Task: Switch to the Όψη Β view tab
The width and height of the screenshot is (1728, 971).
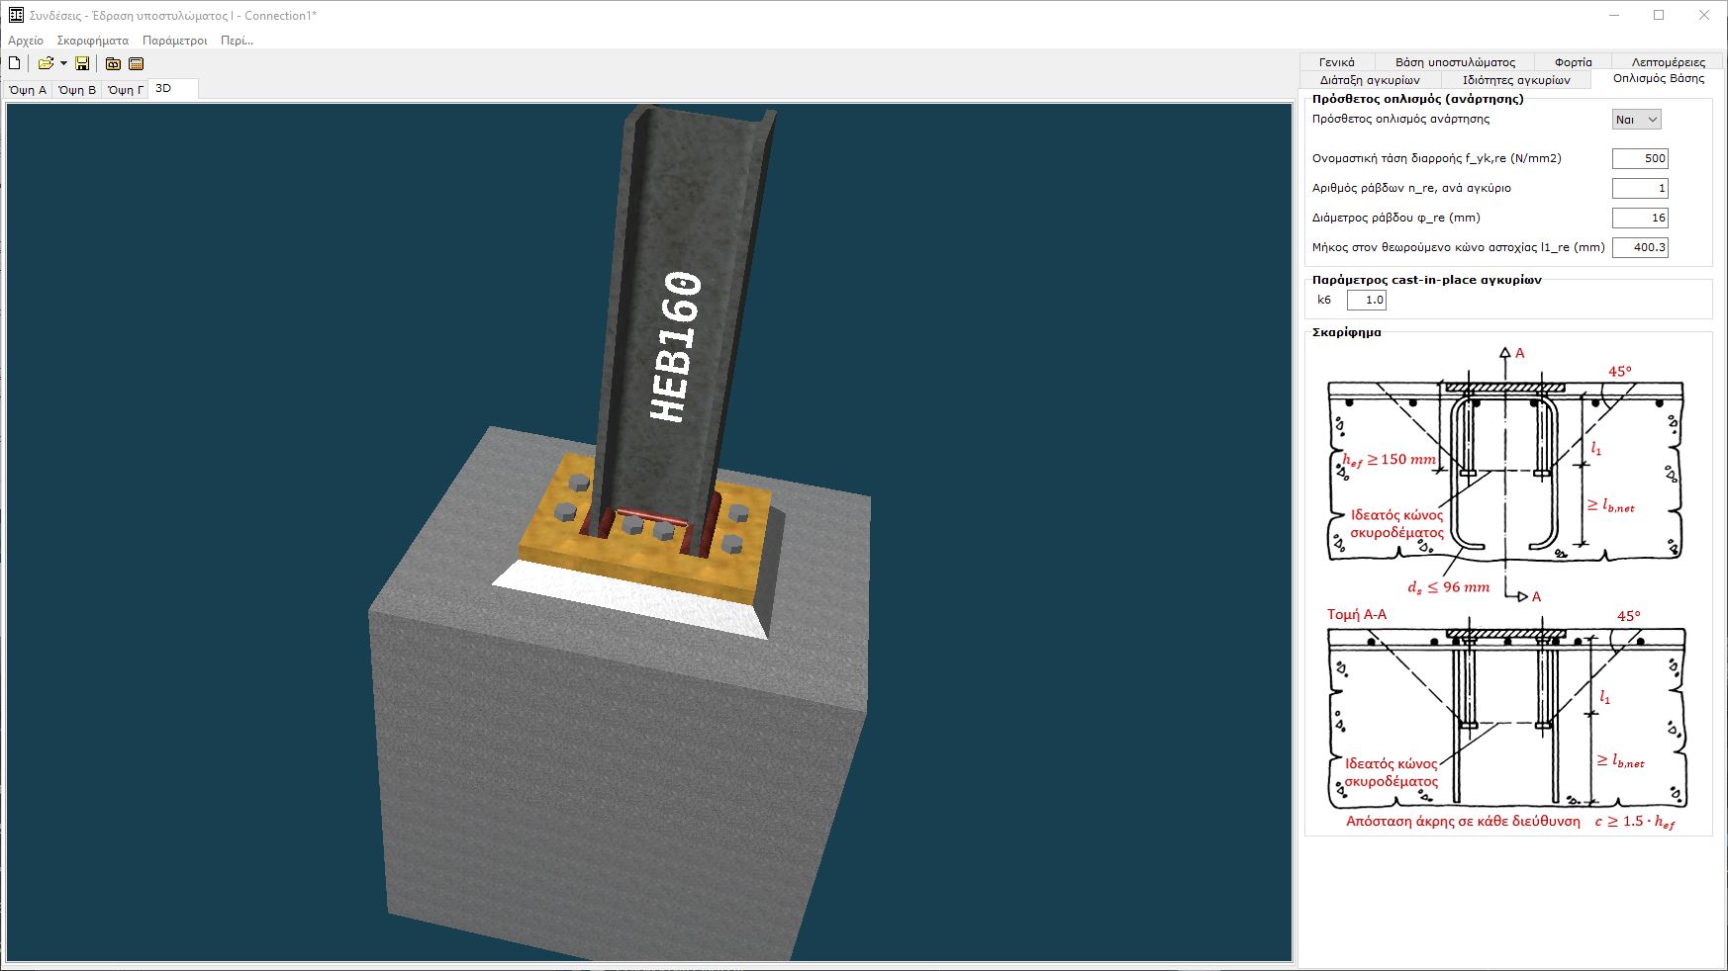Action: [77, 90]
